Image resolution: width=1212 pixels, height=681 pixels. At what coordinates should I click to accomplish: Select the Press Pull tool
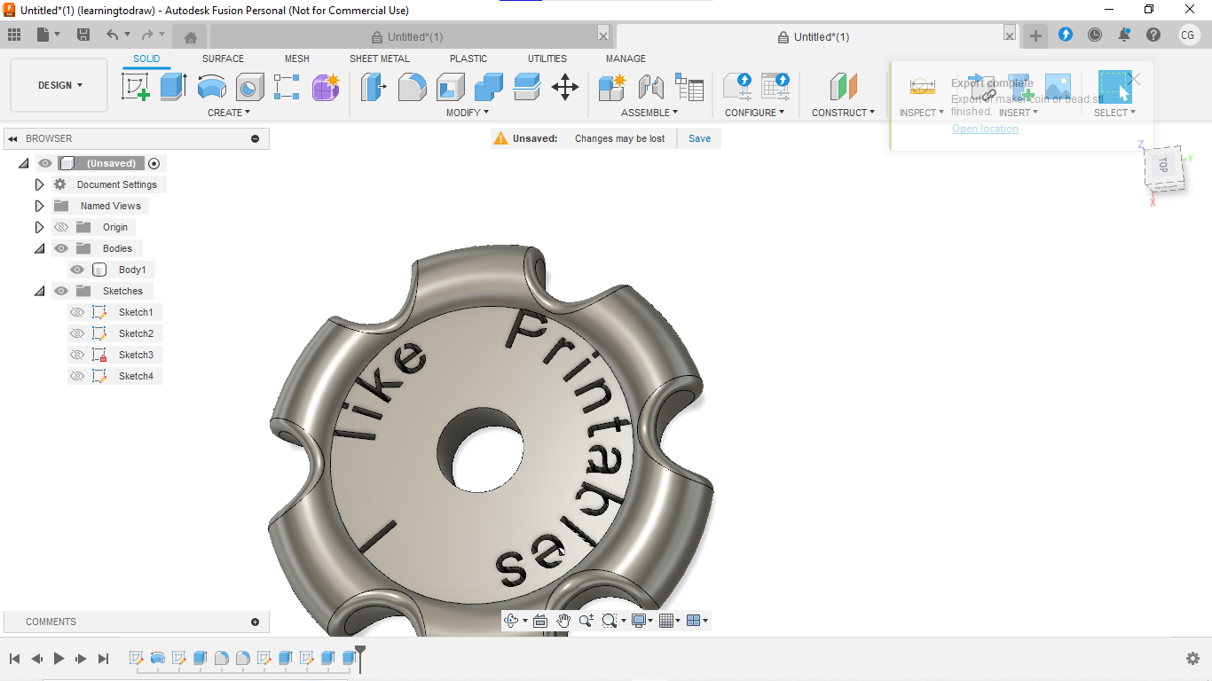[x=374, y=87]
